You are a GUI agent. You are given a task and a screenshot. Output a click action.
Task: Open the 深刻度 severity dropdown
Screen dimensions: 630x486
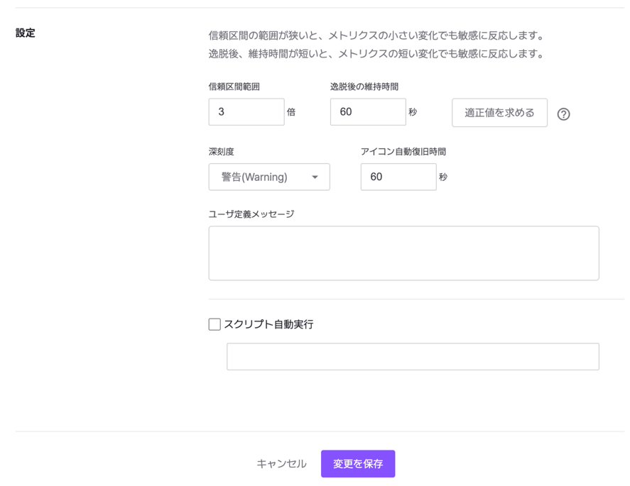click(x=268, y=177)
